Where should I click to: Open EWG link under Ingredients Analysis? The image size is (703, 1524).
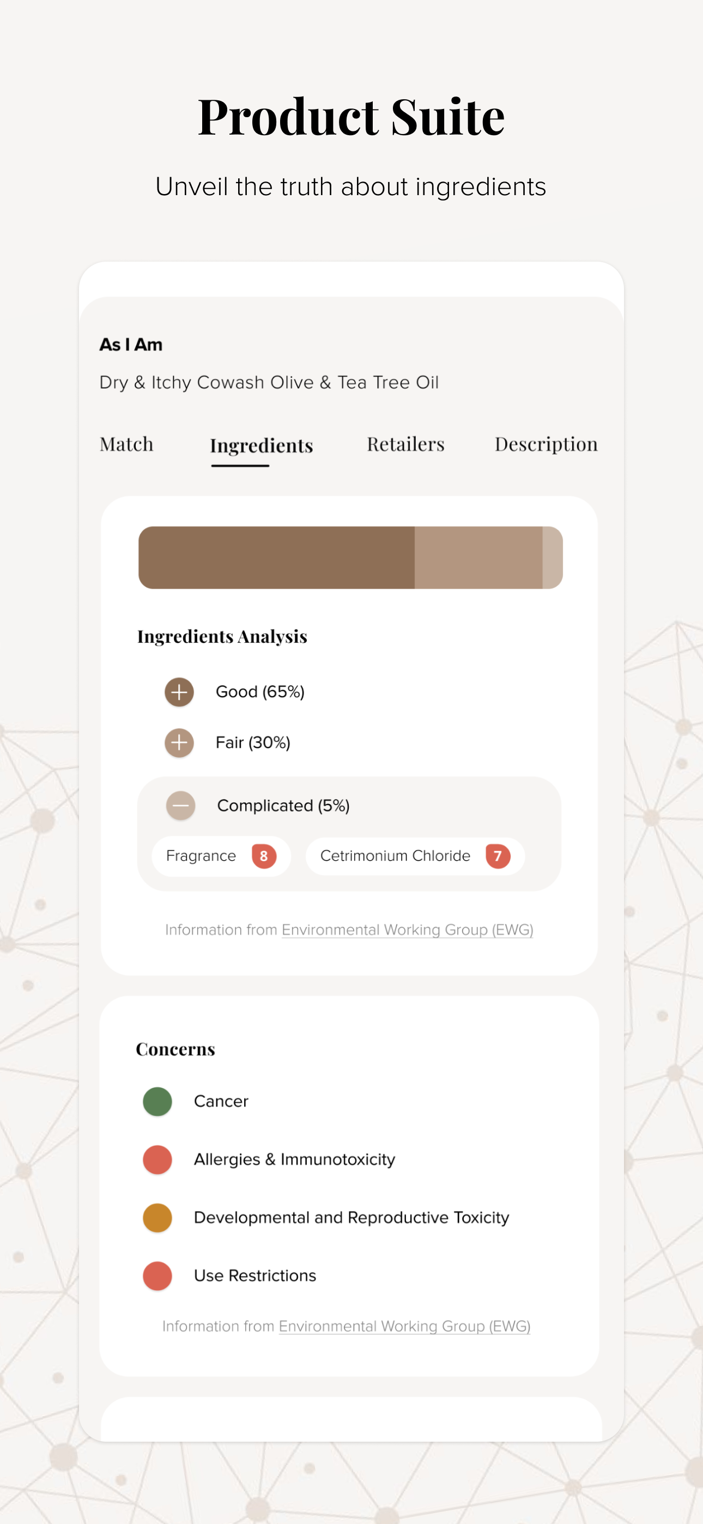point(407,929)
